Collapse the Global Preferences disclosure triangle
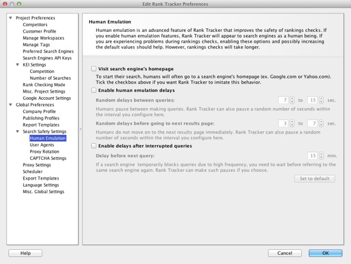This screenshot has height=264, width=351. coord(10,105)
